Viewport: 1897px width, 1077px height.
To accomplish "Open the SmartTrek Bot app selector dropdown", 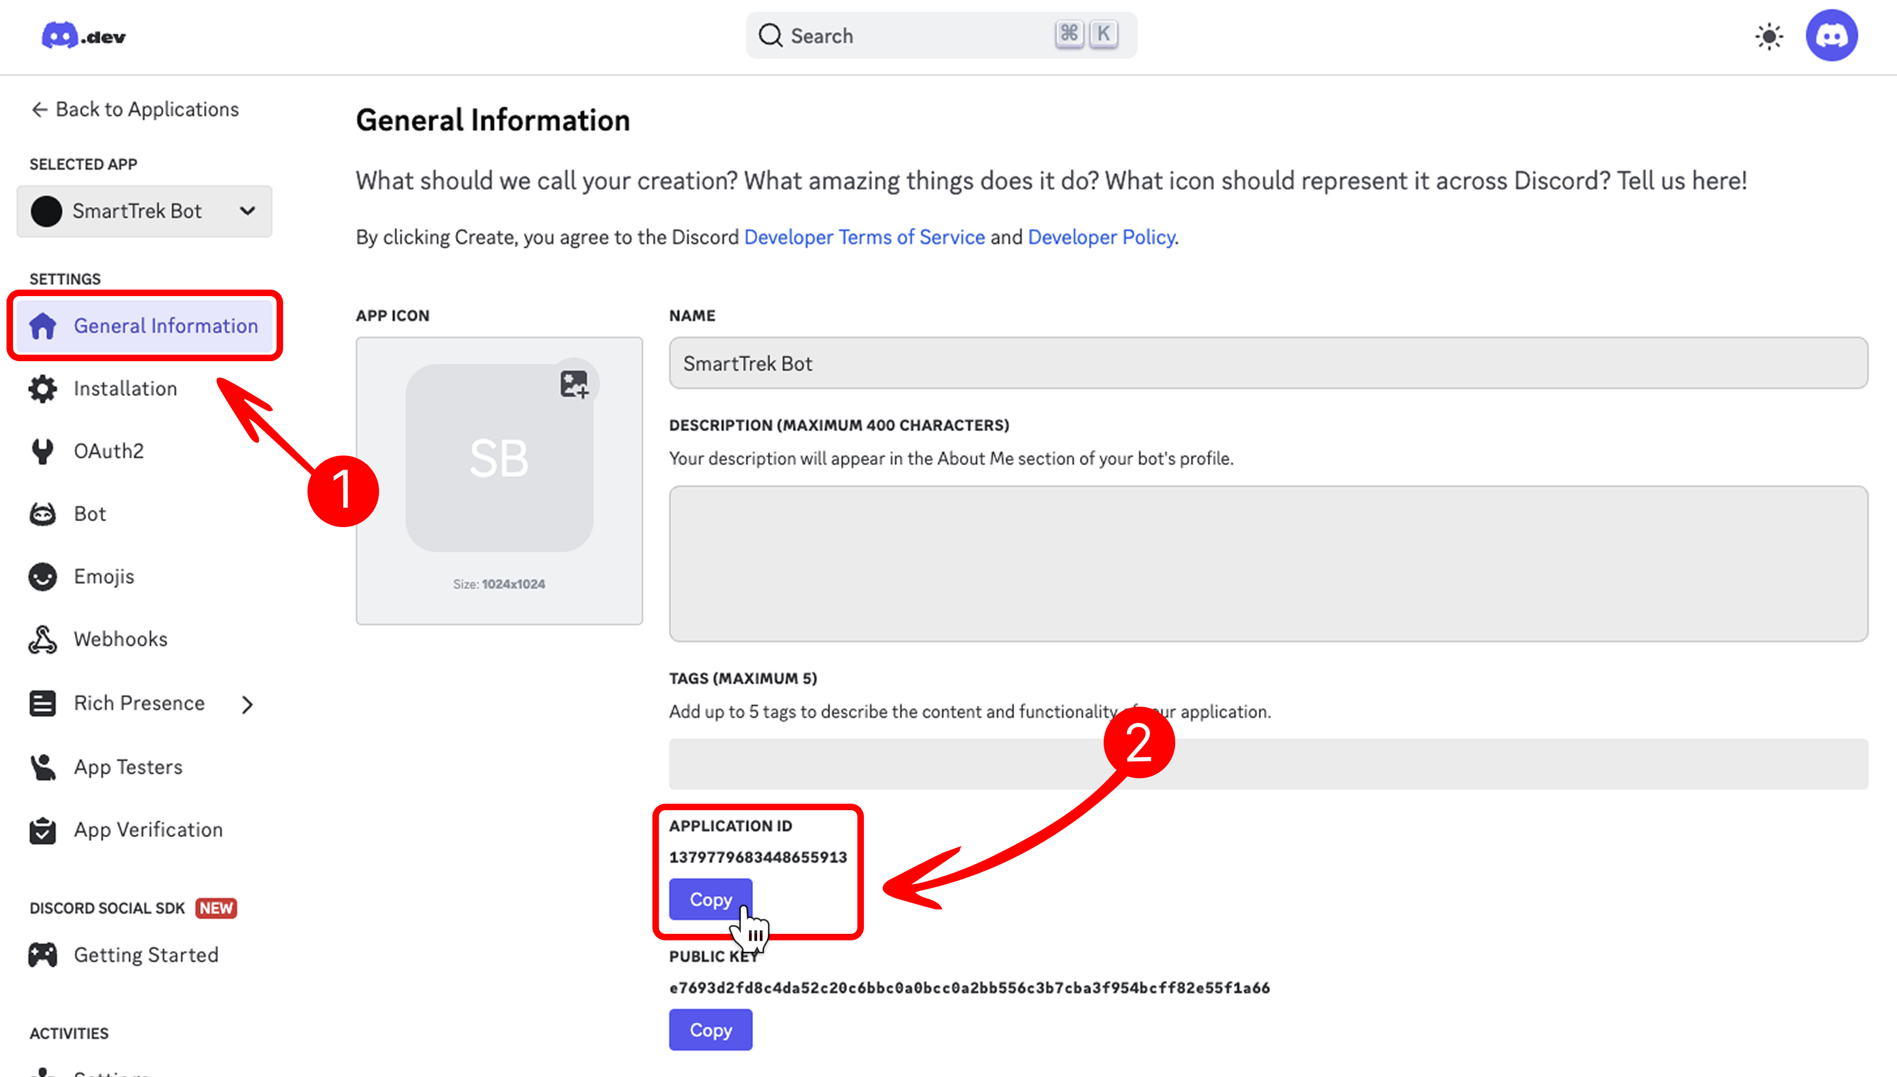I will 145,211.
